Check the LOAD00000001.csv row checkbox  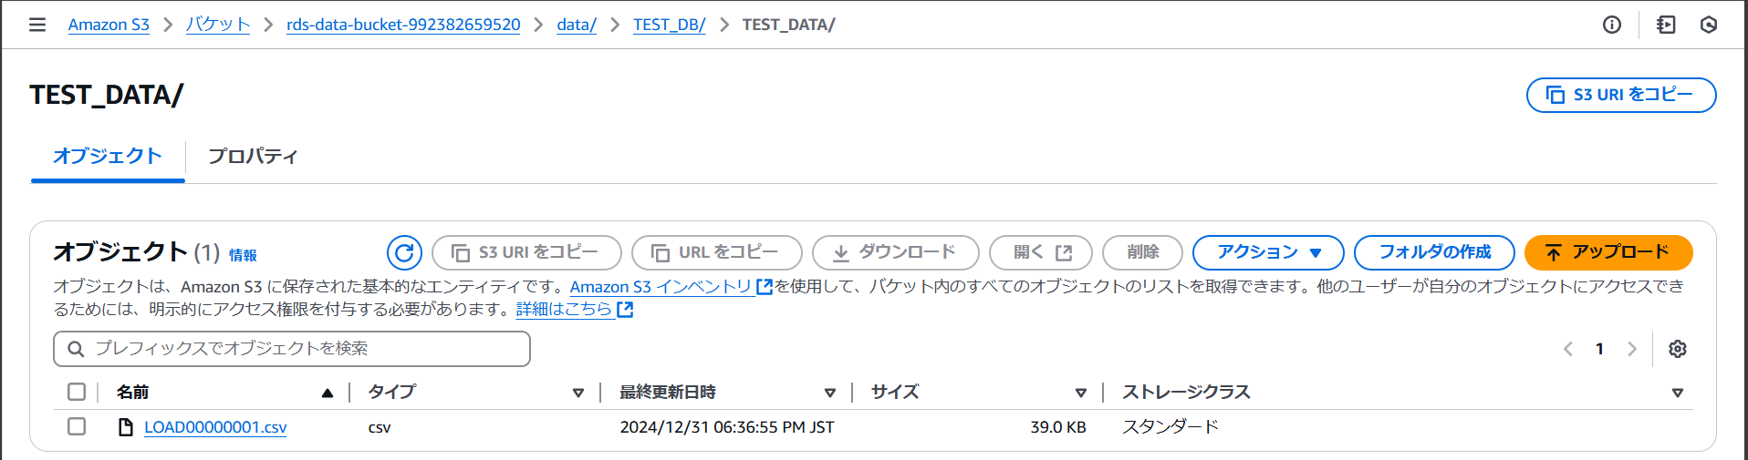point(77,426)
